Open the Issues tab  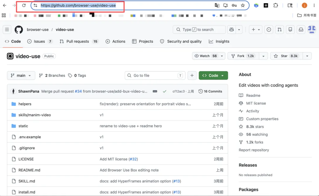40,41
